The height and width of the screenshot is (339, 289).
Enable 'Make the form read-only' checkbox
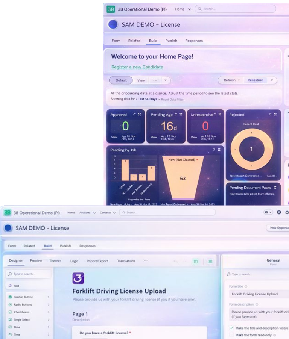point(231,335)
